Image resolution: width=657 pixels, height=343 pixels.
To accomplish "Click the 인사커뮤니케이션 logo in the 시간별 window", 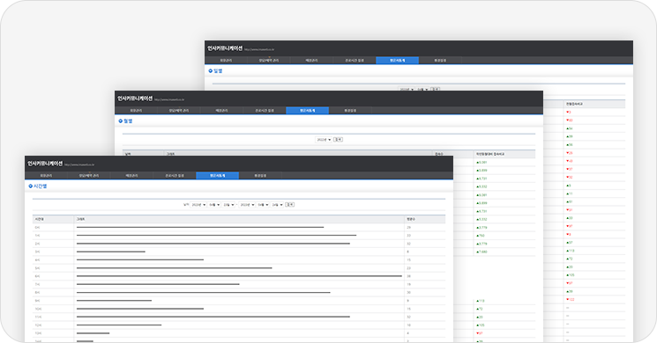I will [x=45, y=164].
